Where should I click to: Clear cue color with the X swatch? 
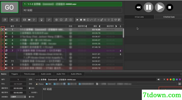[164, 80]
